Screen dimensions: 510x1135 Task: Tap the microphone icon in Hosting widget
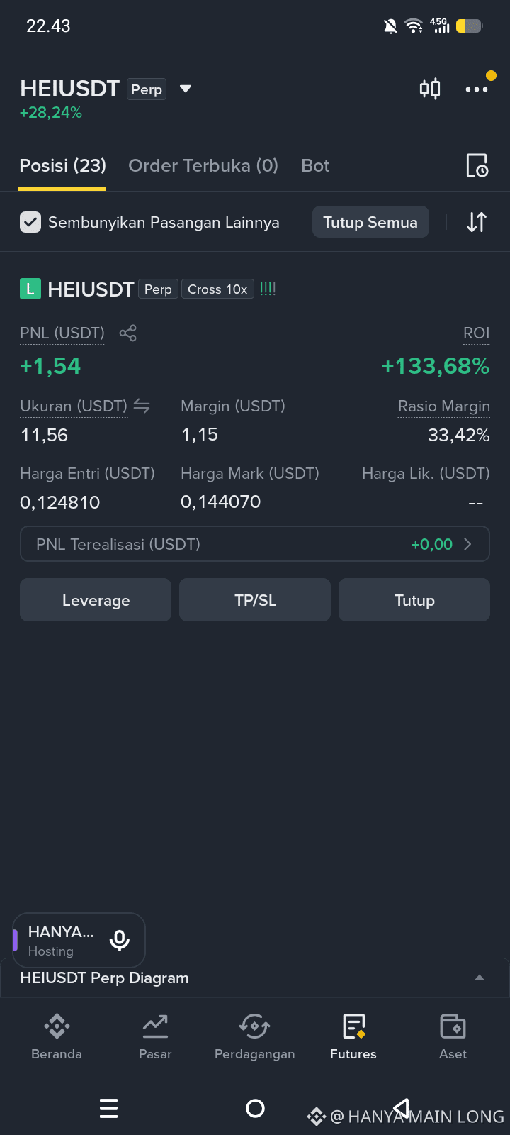[120, 940]
